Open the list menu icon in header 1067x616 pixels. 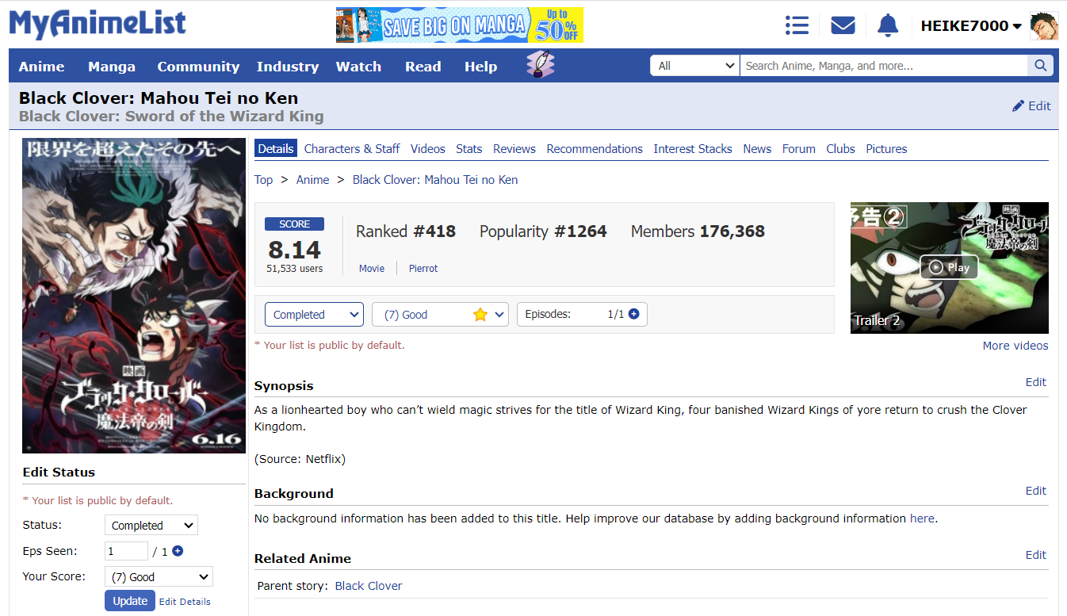click(x=796, y=25)
